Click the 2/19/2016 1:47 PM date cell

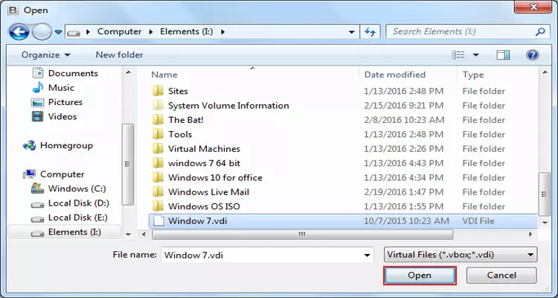[403, 192]
